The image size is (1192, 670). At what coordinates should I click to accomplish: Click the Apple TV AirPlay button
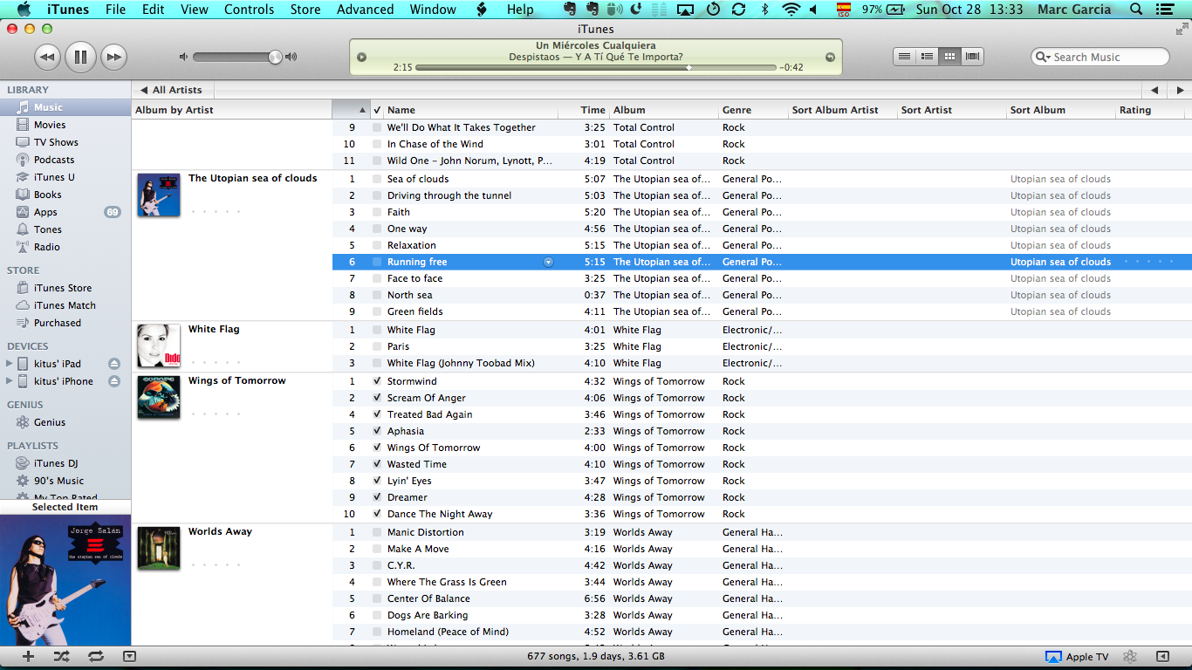click(x=1077, y=657)
